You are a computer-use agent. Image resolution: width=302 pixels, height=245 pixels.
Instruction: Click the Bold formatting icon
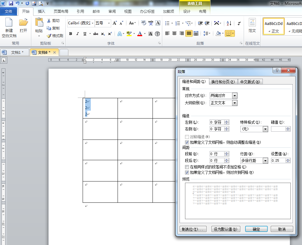coord(71,34)
